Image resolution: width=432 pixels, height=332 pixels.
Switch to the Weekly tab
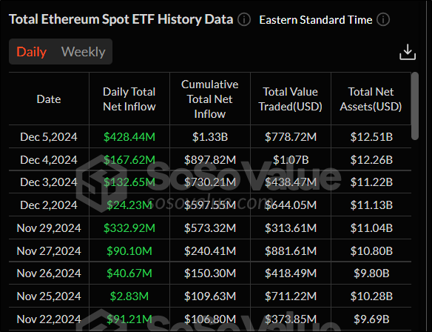[83, 52]
